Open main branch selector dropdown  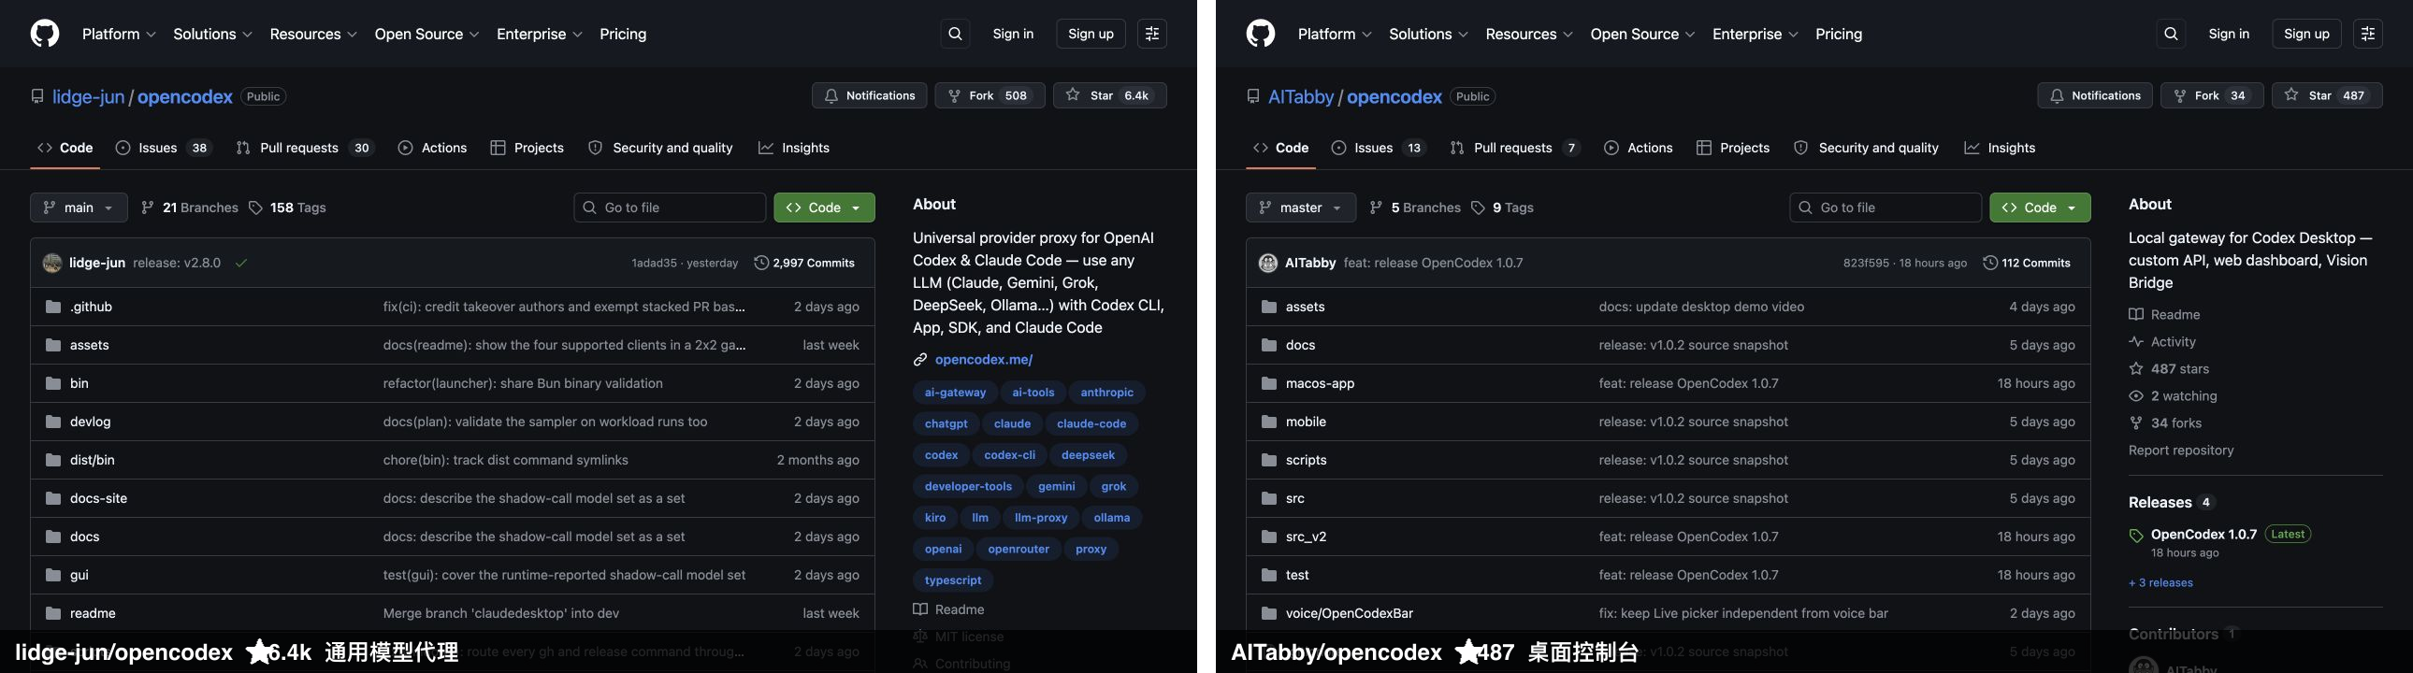tap(79, 208)
